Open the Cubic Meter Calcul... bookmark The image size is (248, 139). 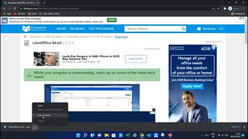click(x=50, y=14)
